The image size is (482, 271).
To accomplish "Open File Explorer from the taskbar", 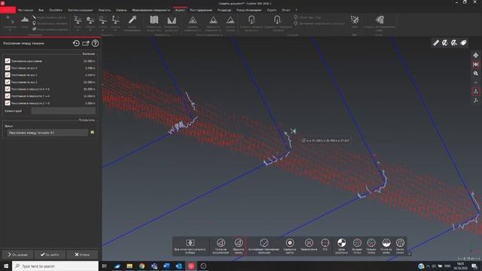I will [x=130, y=266].
